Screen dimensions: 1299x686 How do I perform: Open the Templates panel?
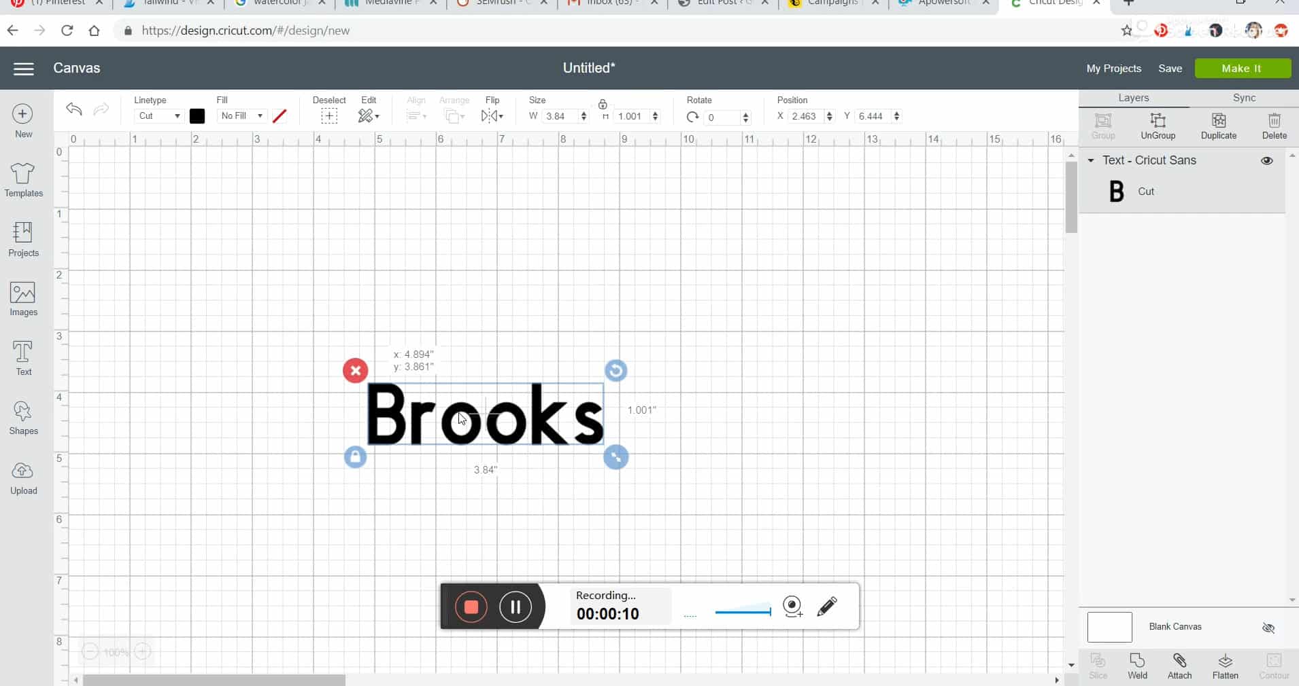23,180
